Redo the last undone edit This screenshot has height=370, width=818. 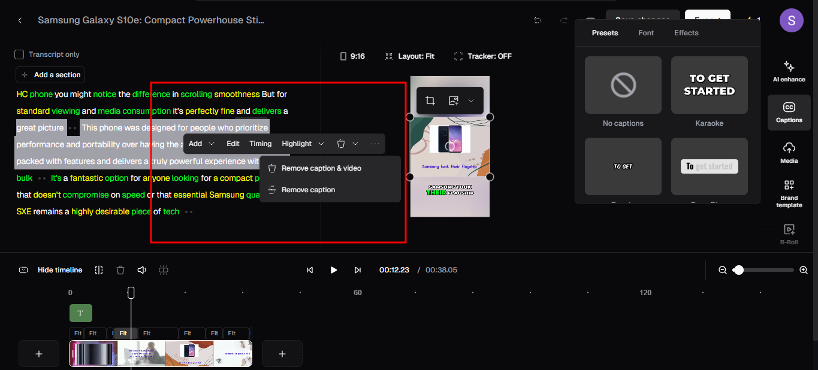pos(564,20)
